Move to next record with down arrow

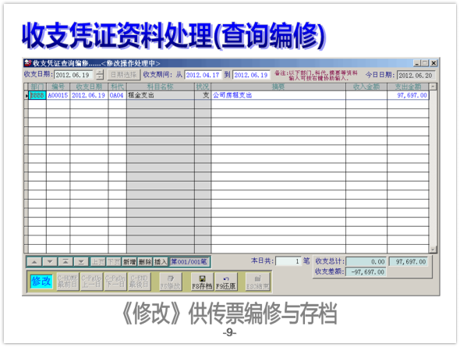[x=50, y=262]
